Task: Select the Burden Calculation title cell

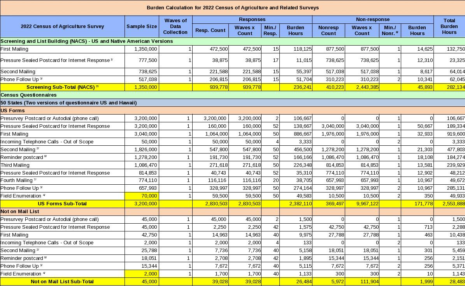Action: (232, 7)
